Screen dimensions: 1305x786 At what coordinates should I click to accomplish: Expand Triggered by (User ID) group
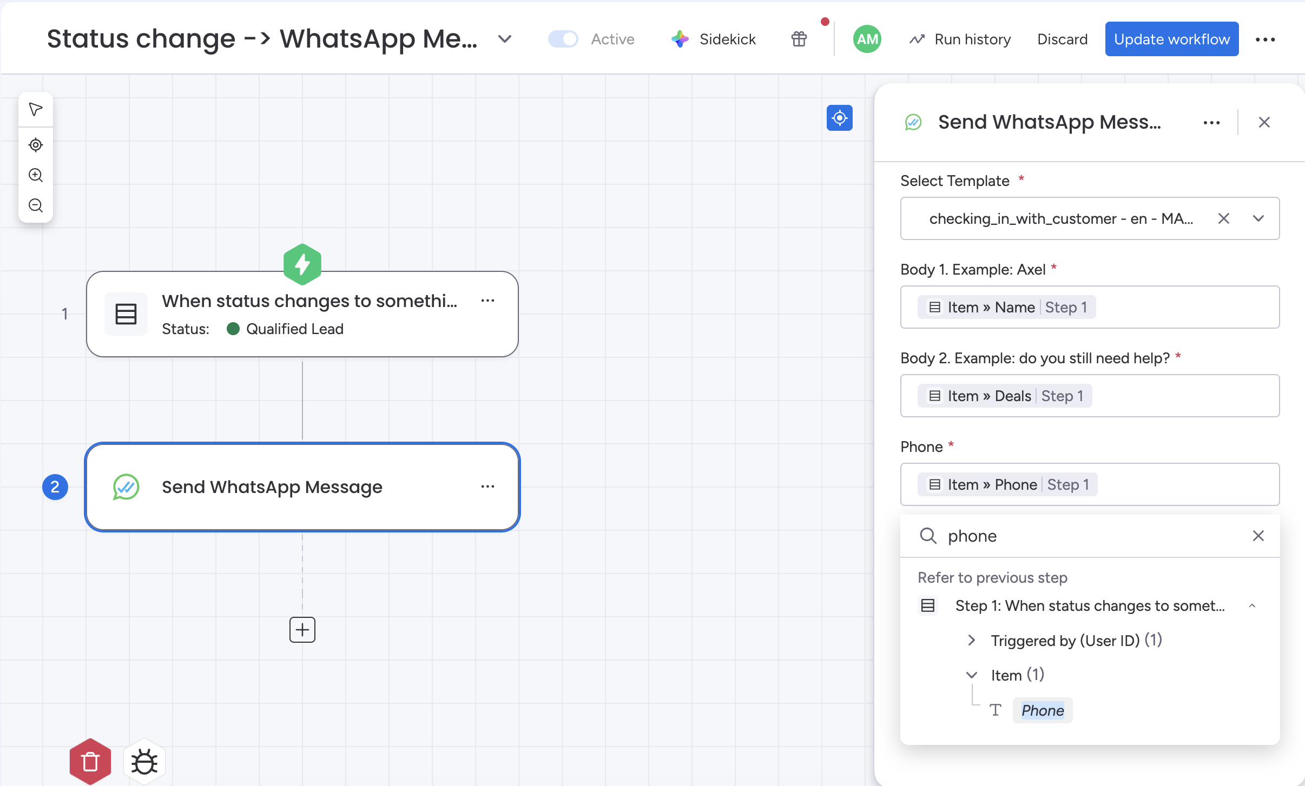(972, 641)
